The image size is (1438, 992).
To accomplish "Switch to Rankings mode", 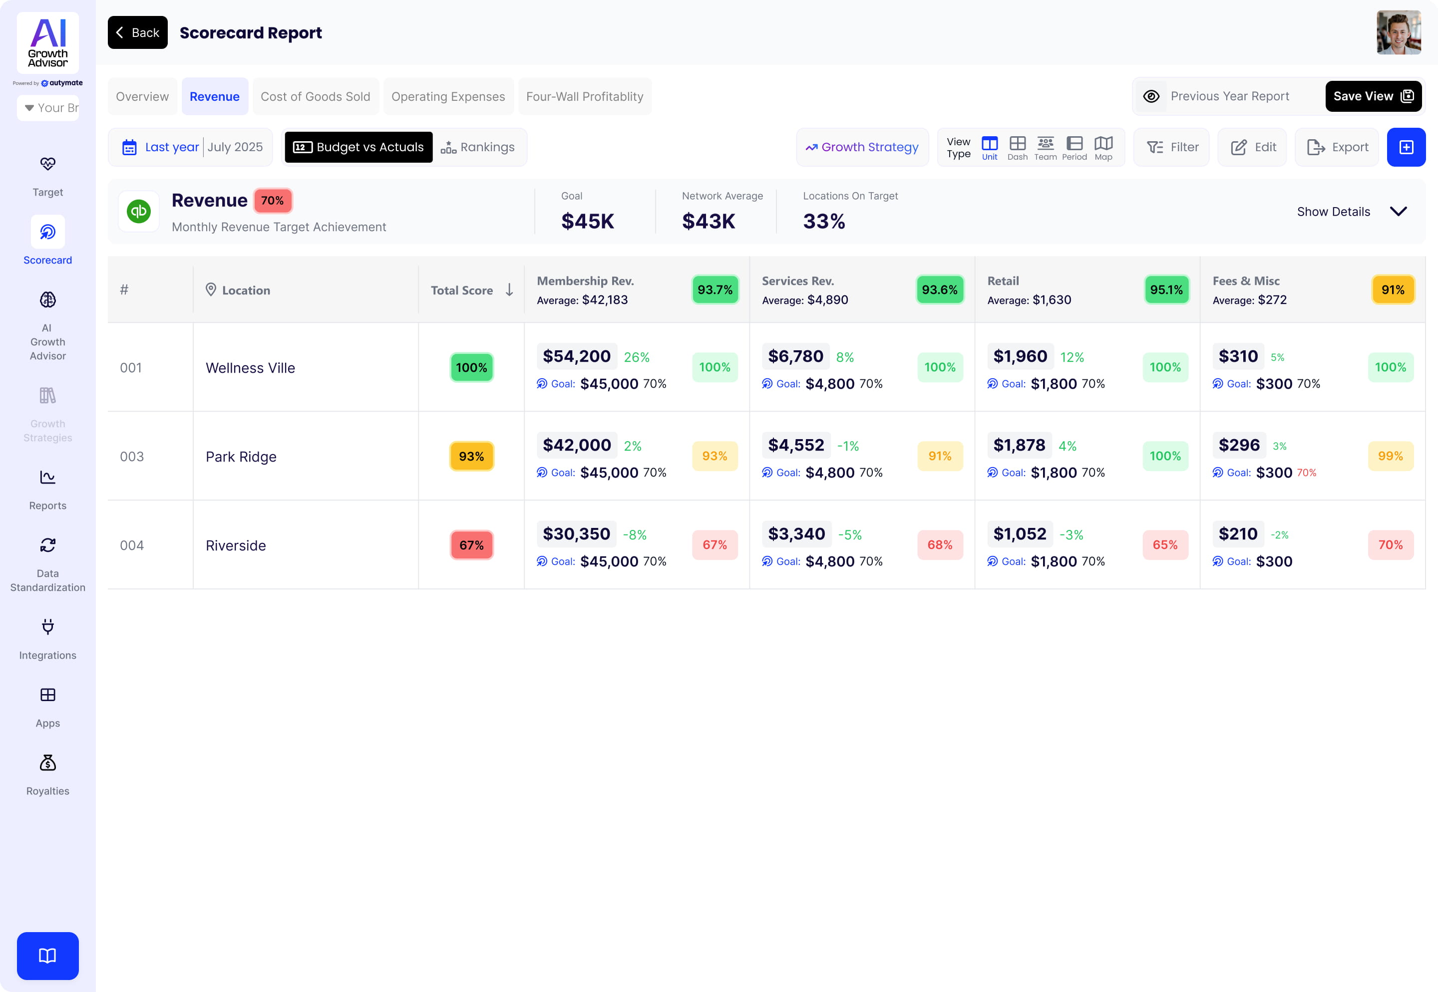I will [x=479, y=147].
